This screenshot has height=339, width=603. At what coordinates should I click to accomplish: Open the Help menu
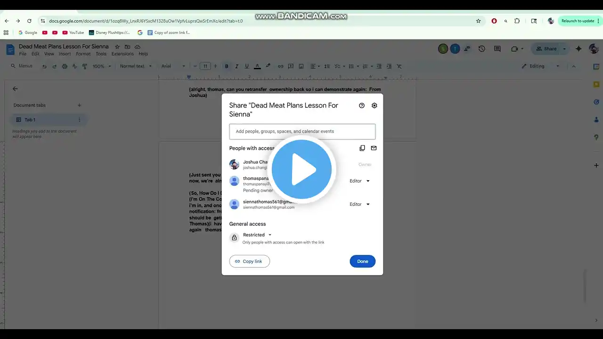pos(143,54)
